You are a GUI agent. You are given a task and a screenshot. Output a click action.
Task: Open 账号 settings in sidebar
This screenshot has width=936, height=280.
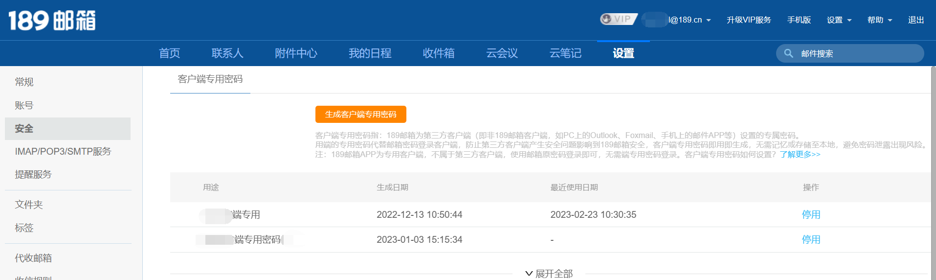24,106
